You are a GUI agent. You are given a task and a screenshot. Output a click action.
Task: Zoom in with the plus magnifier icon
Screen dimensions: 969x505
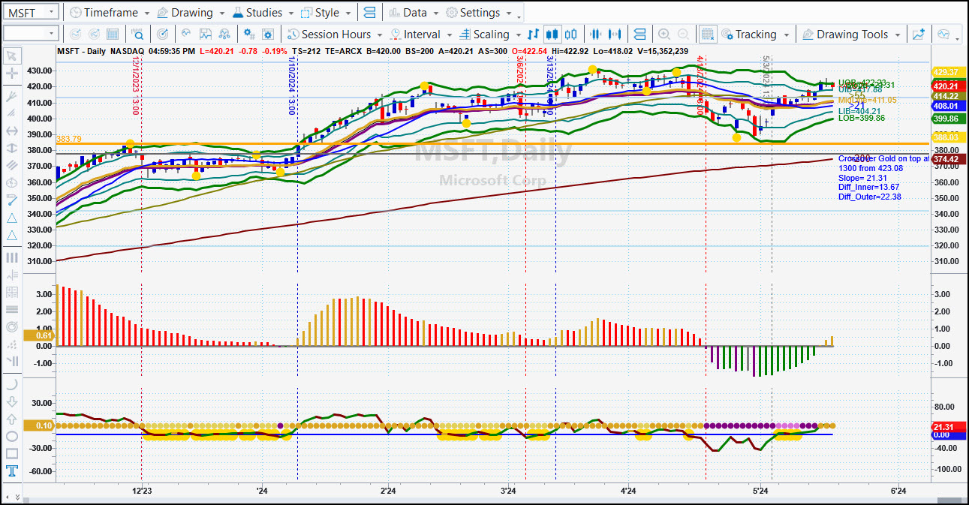[x=664, y=35]
